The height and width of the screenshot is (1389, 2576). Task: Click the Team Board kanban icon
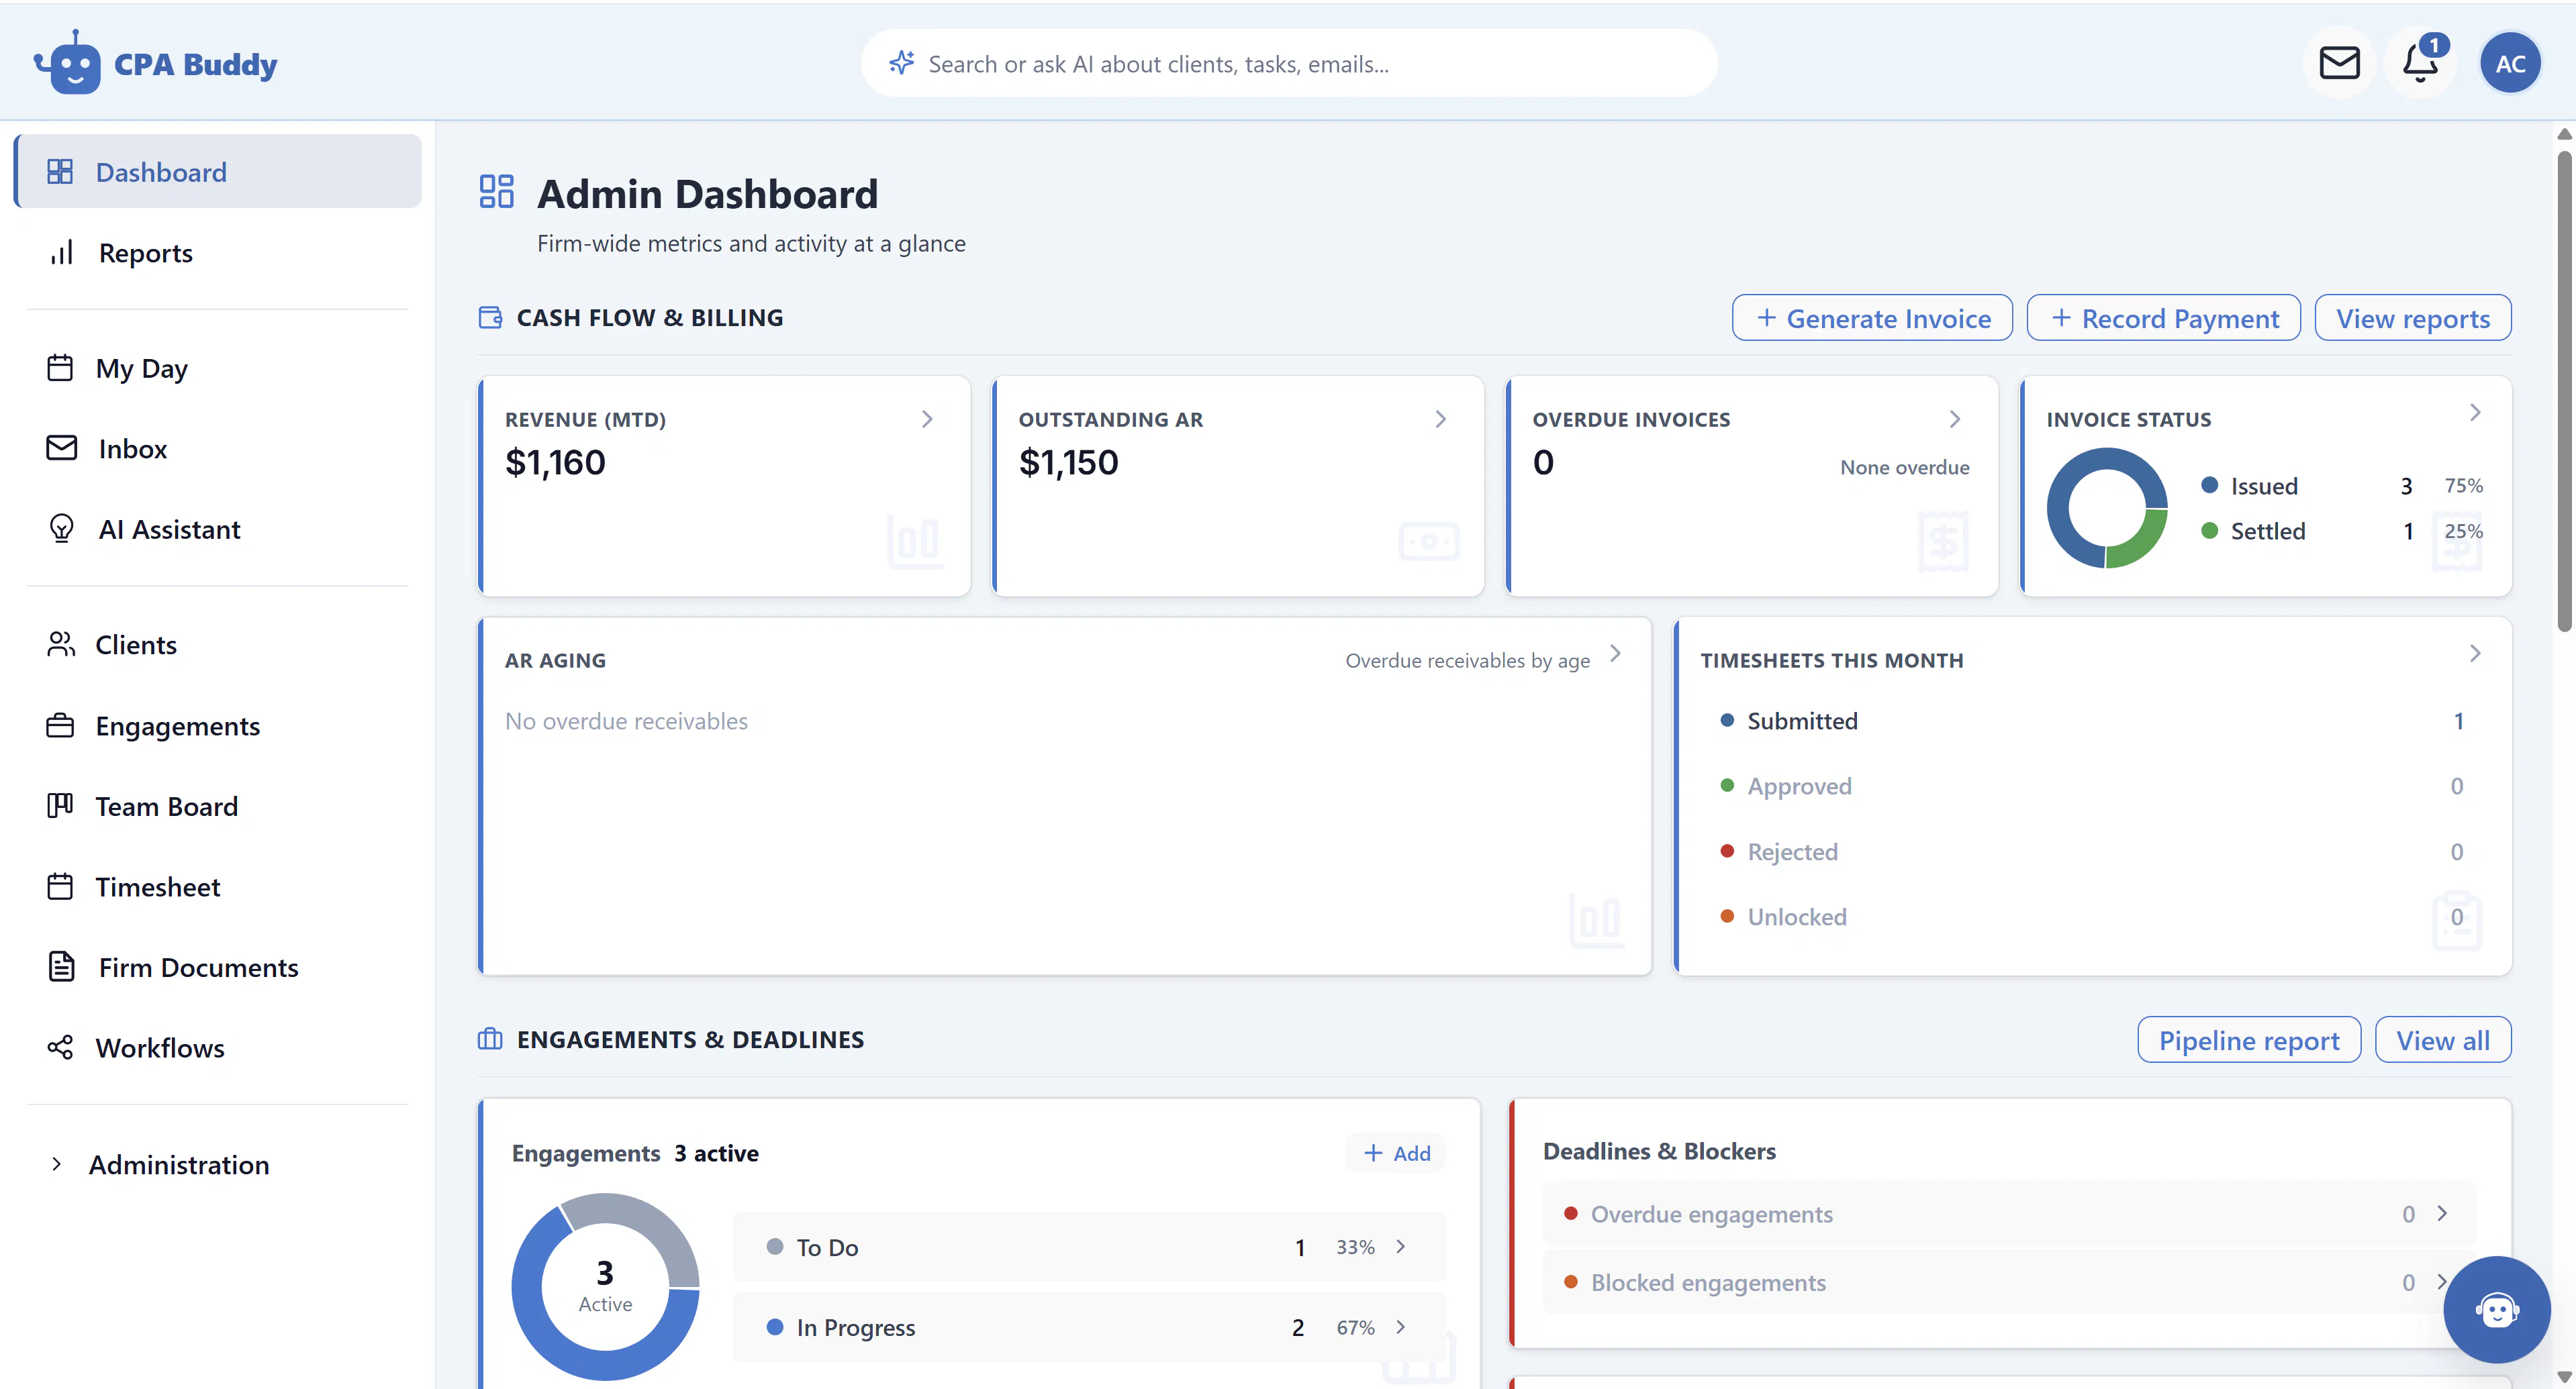coord(60,805)
